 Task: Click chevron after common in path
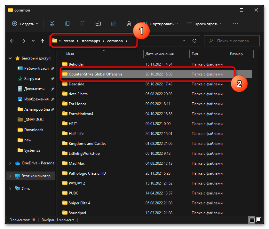coord(126,41)
